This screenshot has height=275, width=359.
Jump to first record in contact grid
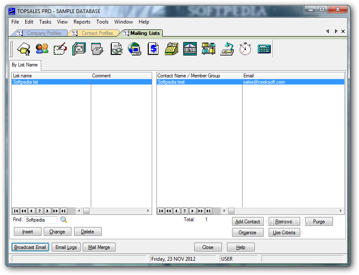161,211
